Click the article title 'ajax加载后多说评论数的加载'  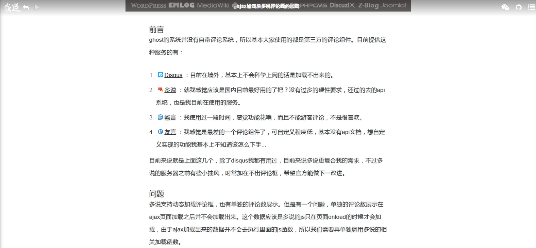tap(268, 6)
